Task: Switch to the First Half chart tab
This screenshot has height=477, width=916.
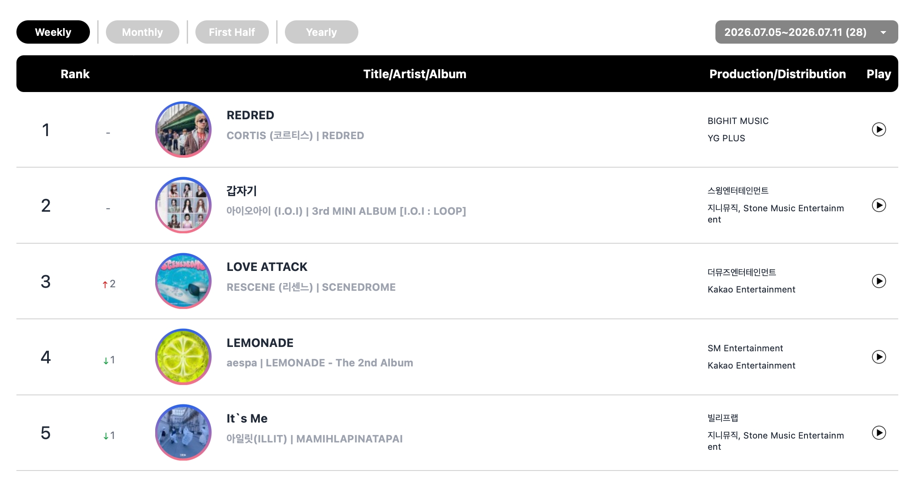Action: [x=232, y=32]
